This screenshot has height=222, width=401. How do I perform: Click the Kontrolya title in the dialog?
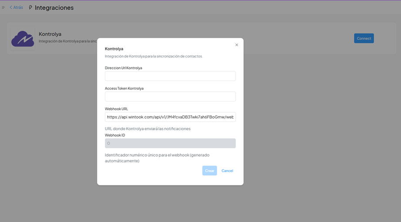(114, 49)
